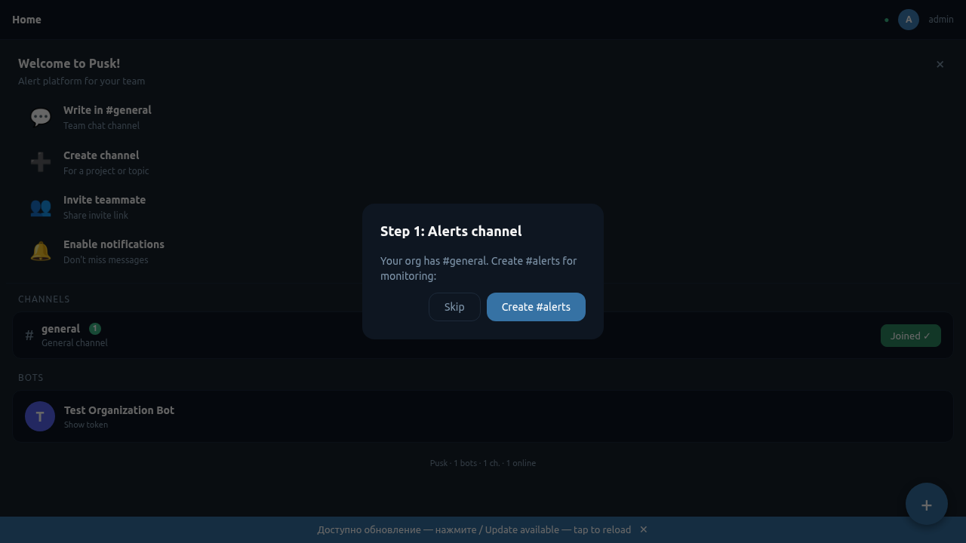The height and width of the screenshot is (543, 966).
Task: Click the Test Organization Bot avatar
Action: pos(40,416)
